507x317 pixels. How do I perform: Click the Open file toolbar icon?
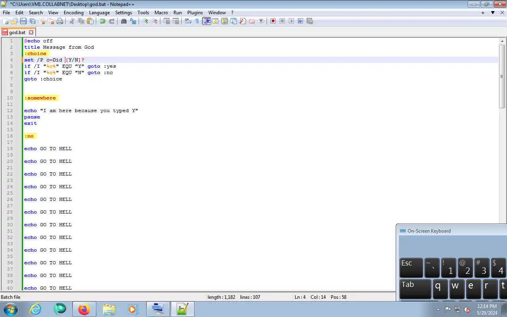pyautogui.click(x=14, y=21)
